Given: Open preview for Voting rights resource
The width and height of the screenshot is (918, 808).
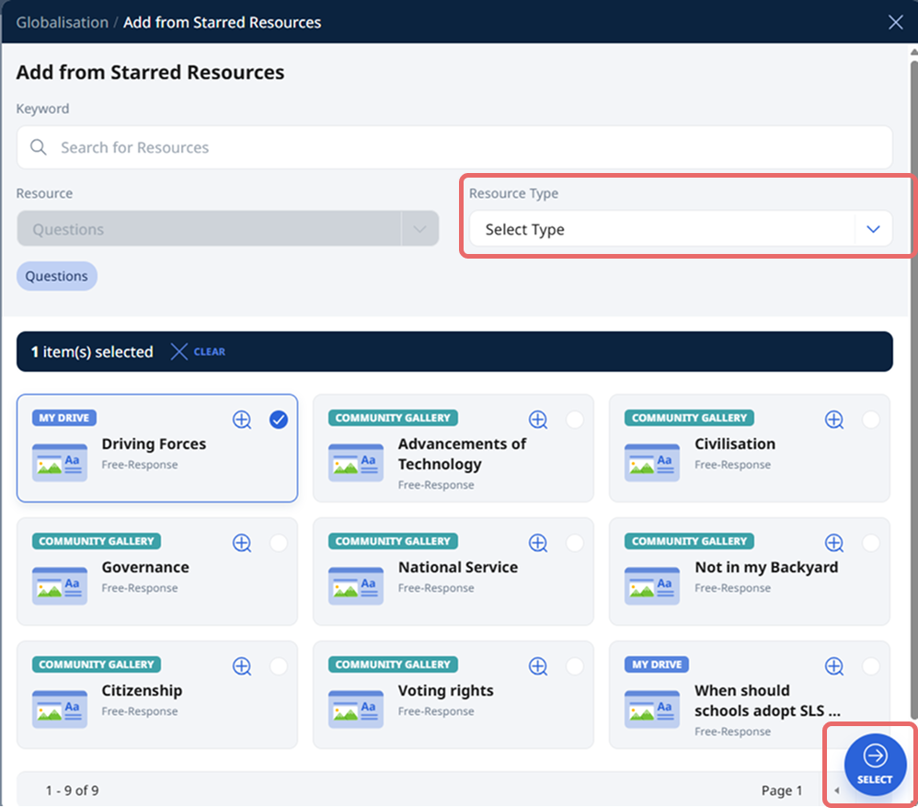Looking at the screenshot, I should pyautogui.click(x=537, y=665).
